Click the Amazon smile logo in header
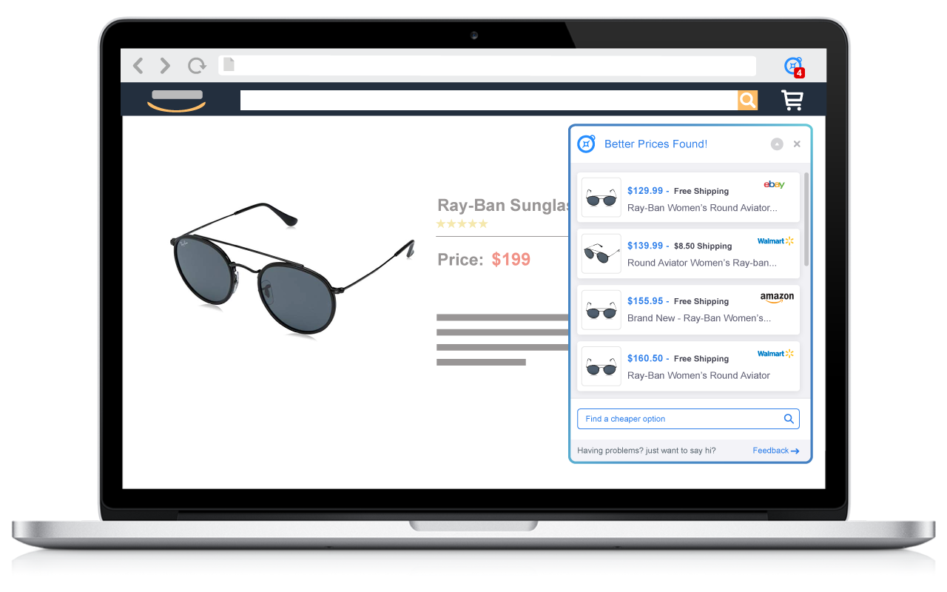 pyautogui.click(x=177, y=101)
